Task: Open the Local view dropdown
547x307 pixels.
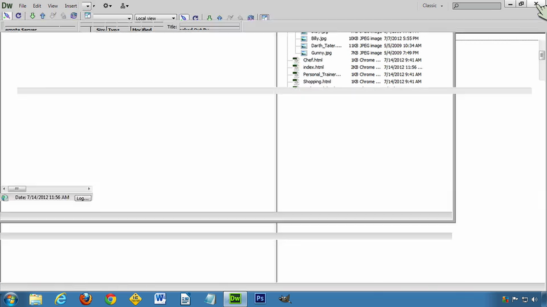Action: pyautogui.click(x=155, y=18)
